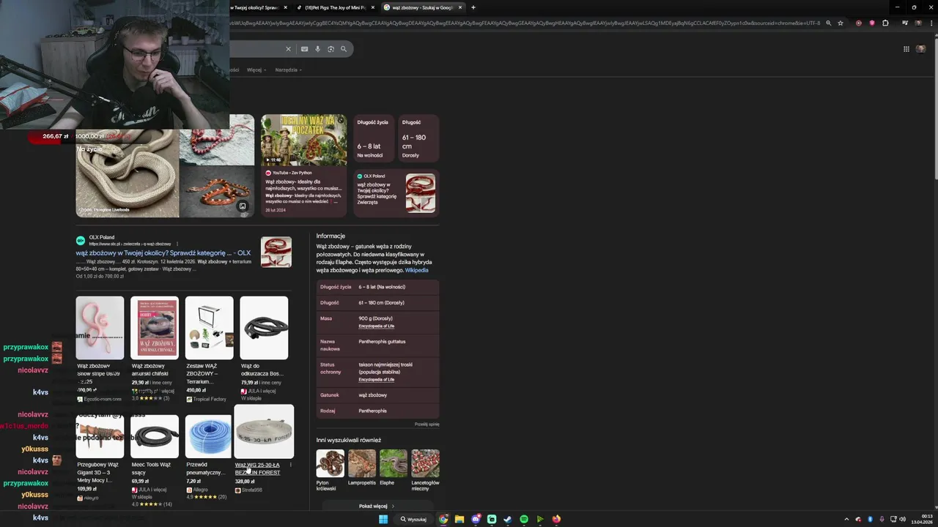
Task: Search by image using the Google Lens icon
Action: (x=330, y=49)
